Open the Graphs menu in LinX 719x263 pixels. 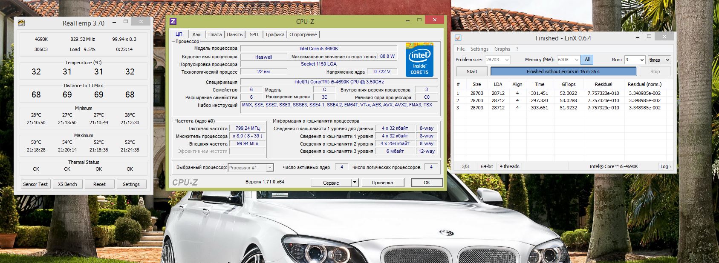[502, 49]
